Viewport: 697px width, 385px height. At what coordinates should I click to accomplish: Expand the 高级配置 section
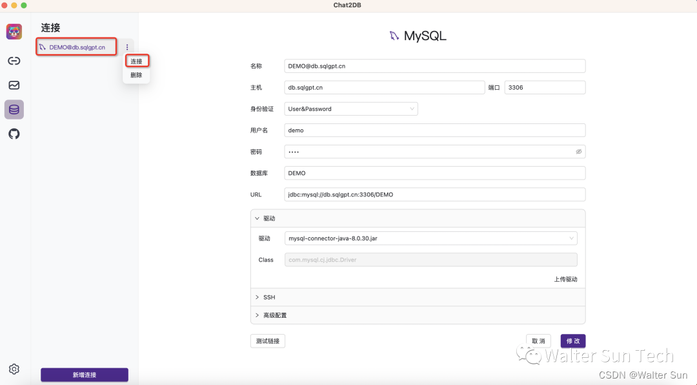coord(418,315)
